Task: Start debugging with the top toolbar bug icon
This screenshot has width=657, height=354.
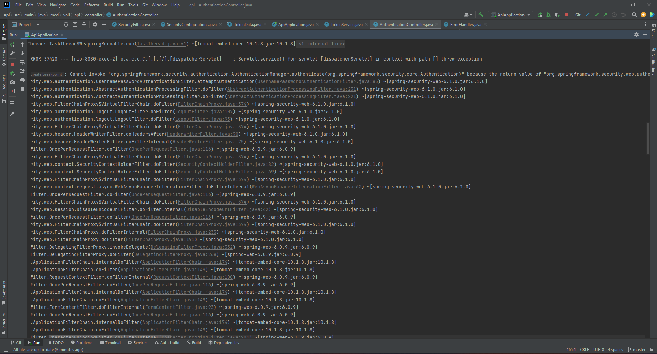Action: 548,15
